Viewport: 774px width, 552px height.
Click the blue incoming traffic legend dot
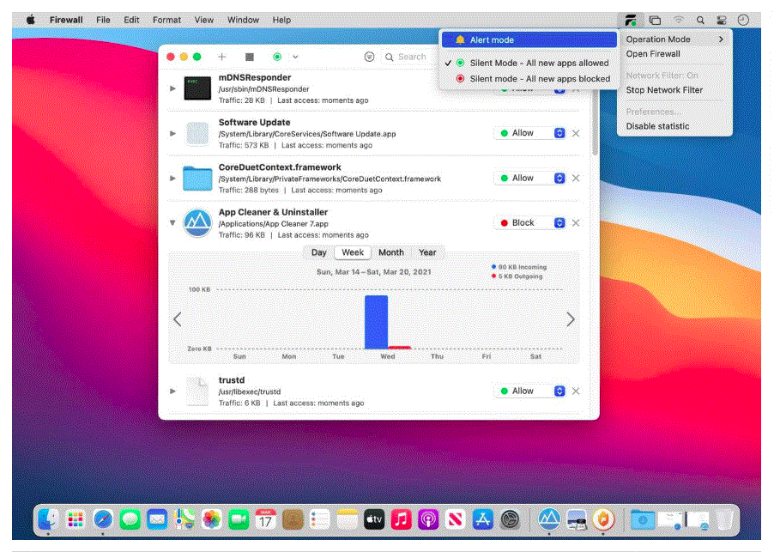pos(493,267)
